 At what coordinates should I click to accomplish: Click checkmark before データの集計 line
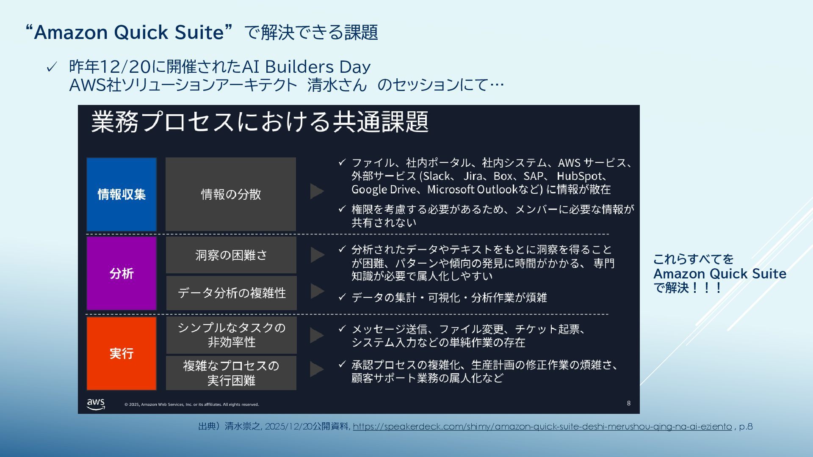coord(342,297)
